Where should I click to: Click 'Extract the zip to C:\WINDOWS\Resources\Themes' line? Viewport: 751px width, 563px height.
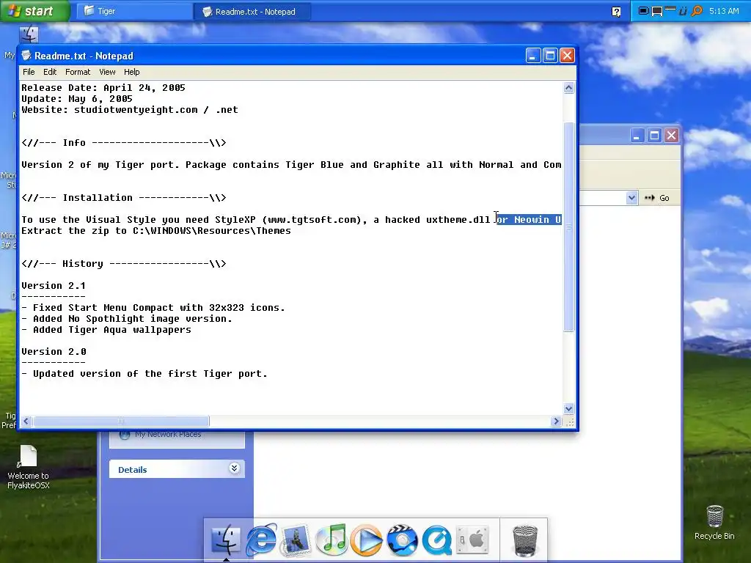coord(155,231)
